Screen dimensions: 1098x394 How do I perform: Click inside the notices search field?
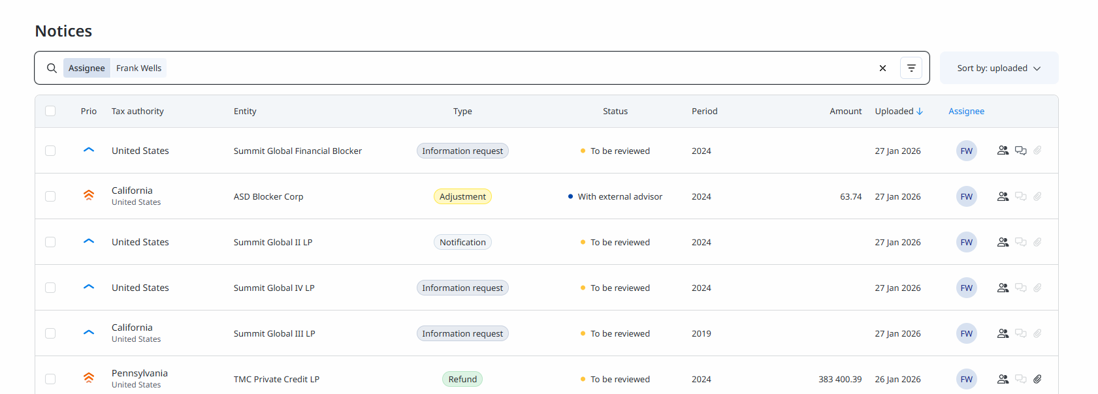point(509,68)
